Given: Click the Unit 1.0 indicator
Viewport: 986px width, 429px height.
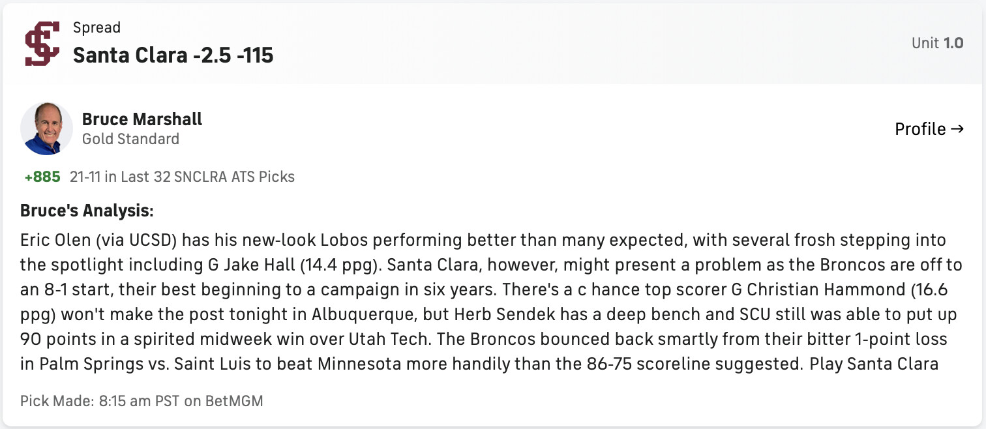Looking at the screenshot, I should click(x=937, y=44).
